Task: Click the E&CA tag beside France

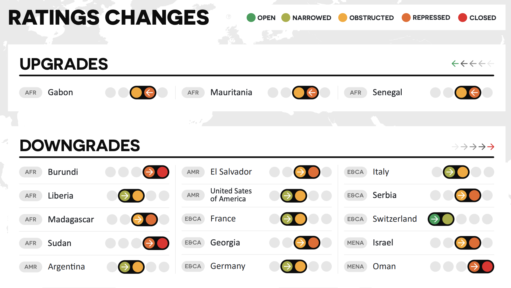Action: (193, 219)
